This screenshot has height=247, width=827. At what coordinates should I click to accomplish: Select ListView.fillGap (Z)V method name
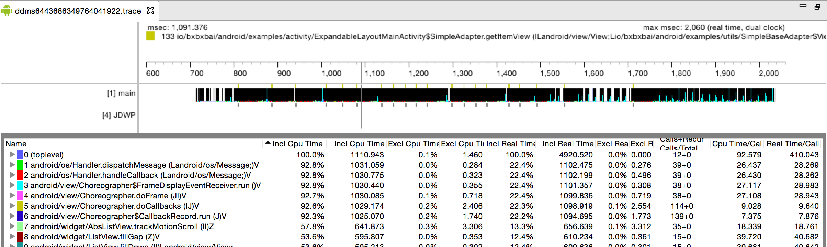tap(92, 237)
